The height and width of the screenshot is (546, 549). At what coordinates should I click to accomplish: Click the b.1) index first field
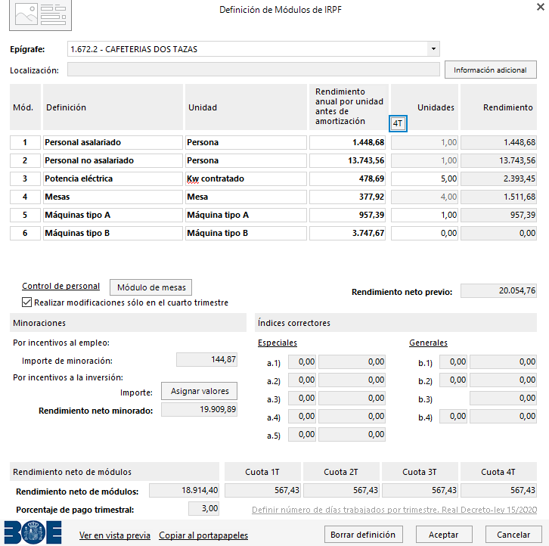click(x=453, y=362)
